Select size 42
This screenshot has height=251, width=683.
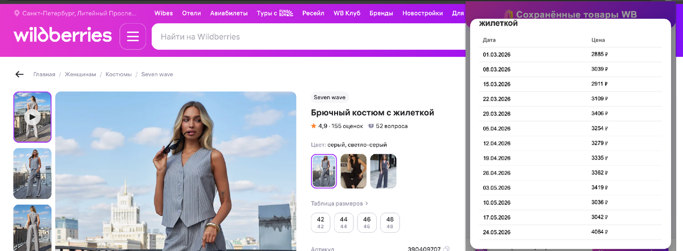[320, 223]
